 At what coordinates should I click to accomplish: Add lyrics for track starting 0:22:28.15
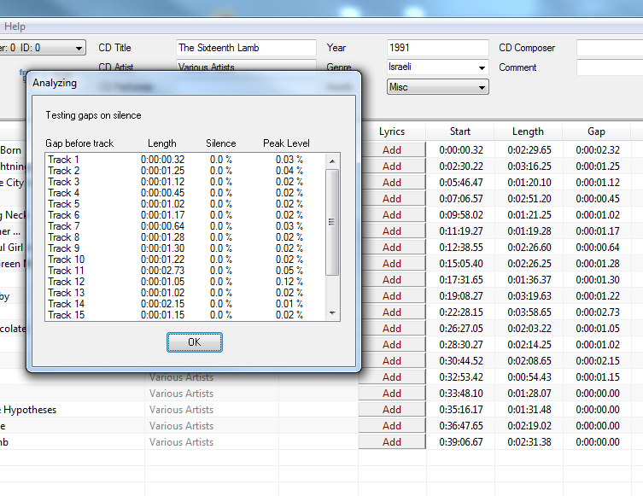(x=392, y=312)
